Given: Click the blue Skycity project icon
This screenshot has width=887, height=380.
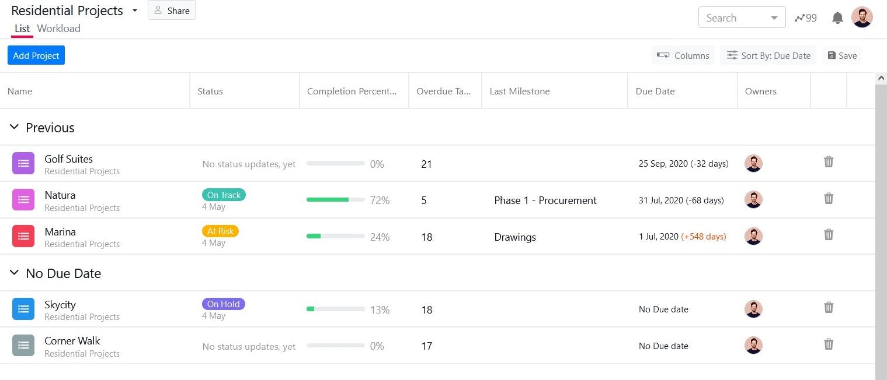Looking at the screenshot, I should (x=23, y=309).
